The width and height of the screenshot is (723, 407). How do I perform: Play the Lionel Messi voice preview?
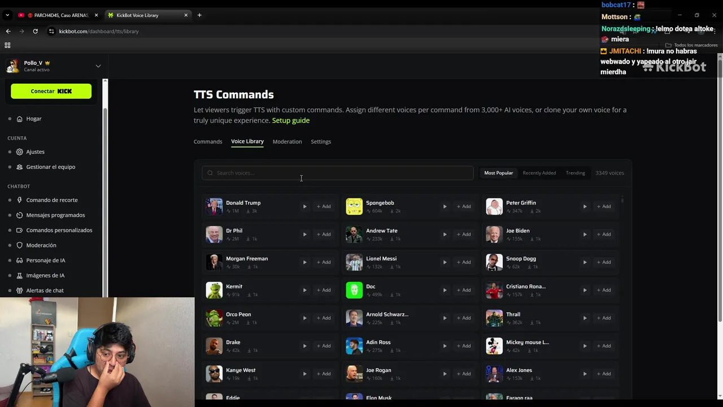tap(445, 262)
